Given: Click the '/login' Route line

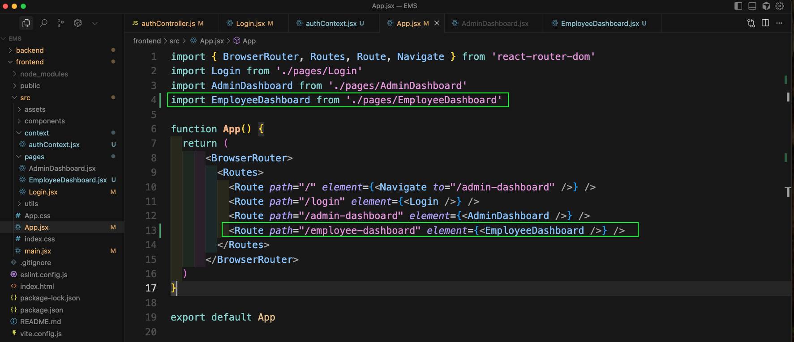Looking at the screenshot, I should (354, 201).
